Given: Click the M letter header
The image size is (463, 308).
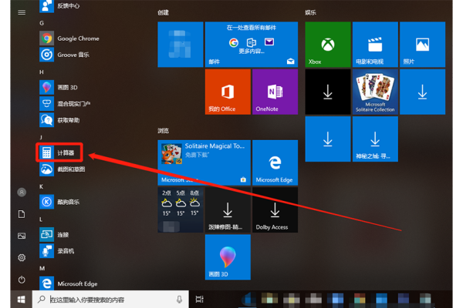Looking at the screenshot, I should pyautogui.click(x=42, y=268).
